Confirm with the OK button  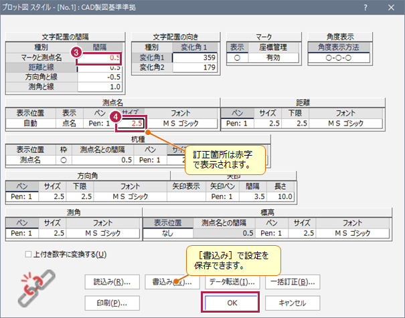pyautogui.click(x=231, y=303)
